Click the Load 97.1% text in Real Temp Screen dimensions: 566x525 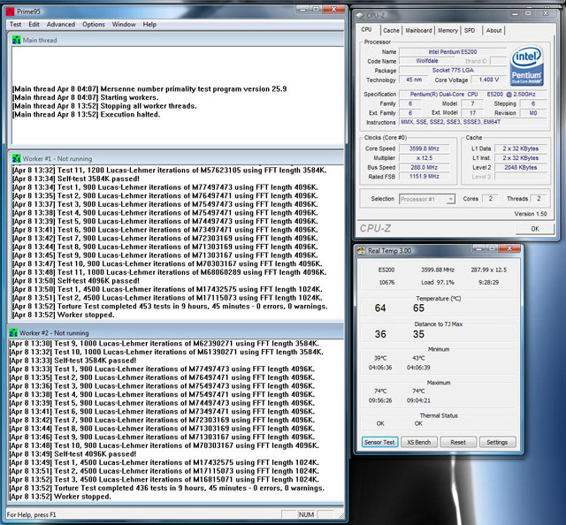(438, 282)
